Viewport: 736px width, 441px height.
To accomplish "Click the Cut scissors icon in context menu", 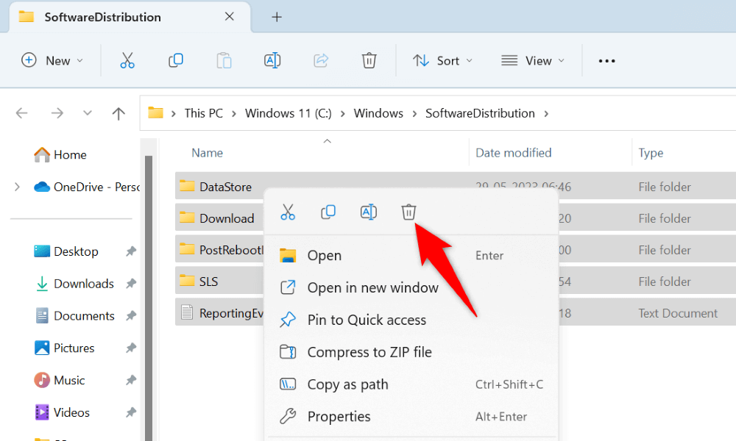I will 288,212.
